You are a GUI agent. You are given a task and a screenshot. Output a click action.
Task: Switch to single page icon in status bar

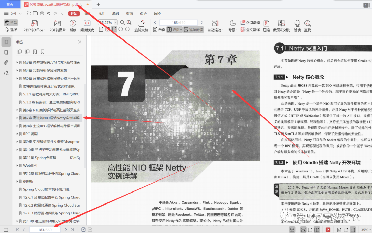310,230
